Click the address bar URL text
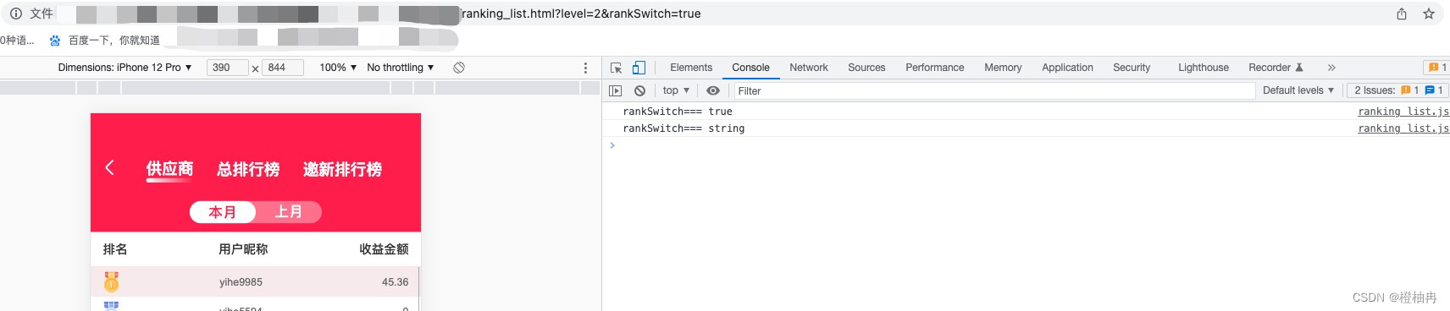1450x311 pixels. [x=581, y=14]
